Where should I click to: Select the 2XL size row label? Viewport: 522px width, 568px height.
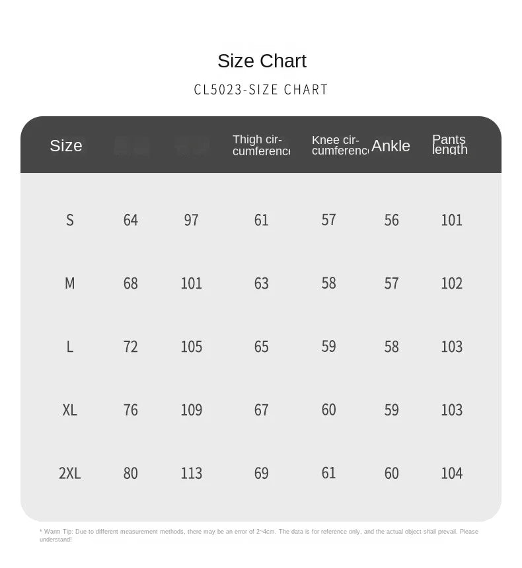[70, 473]
